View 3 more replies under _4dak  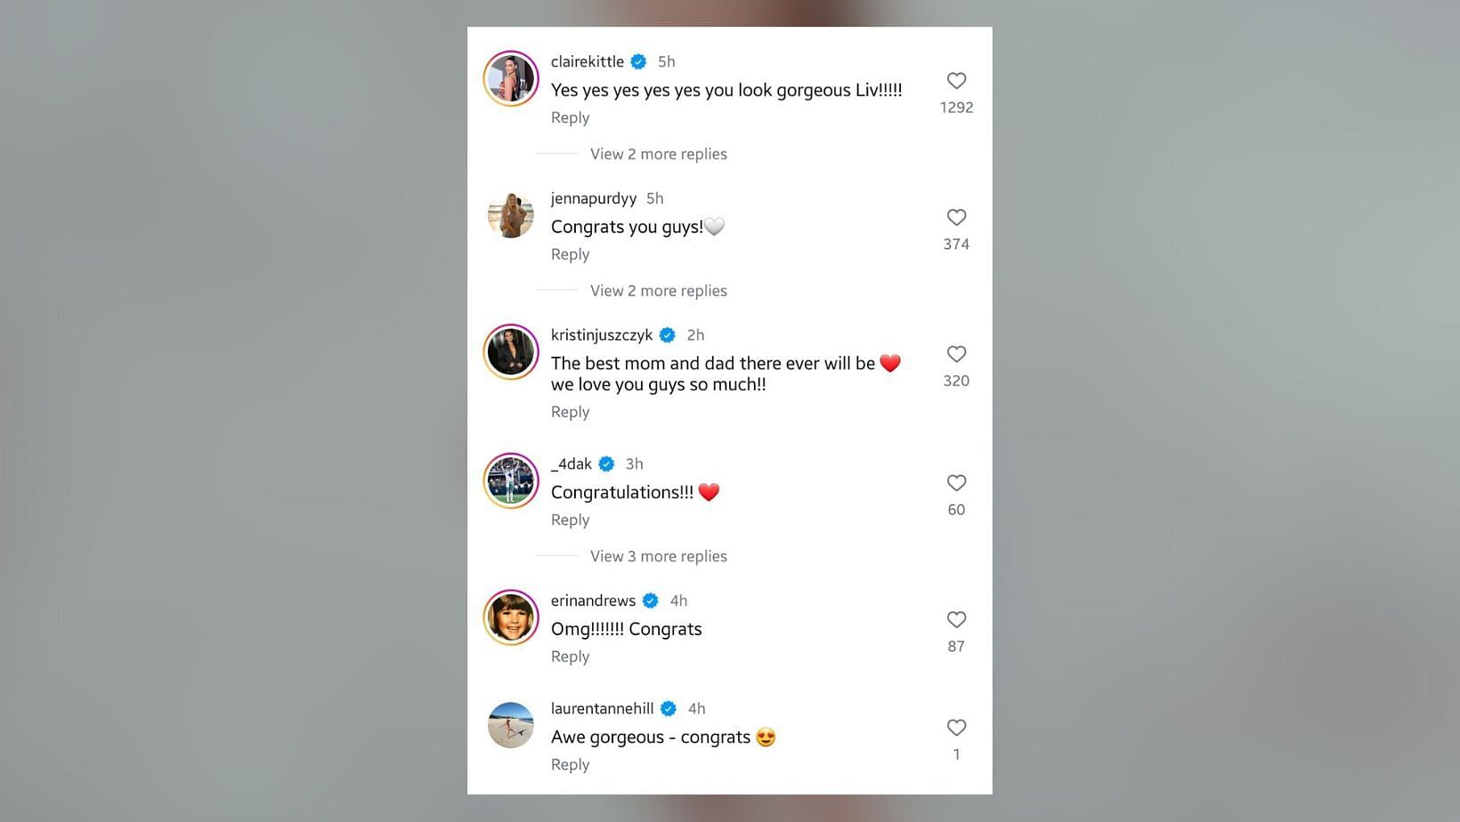click(658, 556)
